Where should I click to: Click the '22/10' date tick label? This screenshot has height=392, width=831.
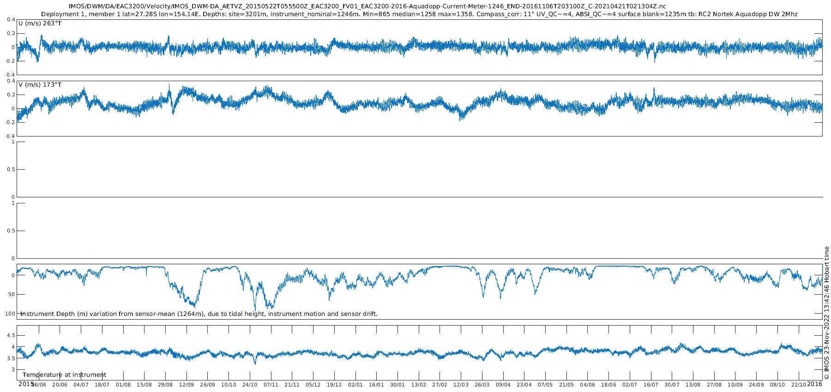pos(799,385)
